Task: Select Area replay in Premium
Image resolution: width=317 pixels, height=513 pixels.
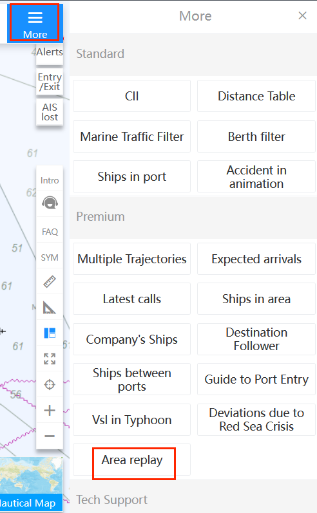Action: click(x=131, y=460)
